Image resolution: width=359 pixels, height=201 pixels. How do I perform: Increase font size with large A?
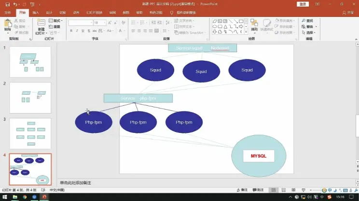tap(110, 23)
